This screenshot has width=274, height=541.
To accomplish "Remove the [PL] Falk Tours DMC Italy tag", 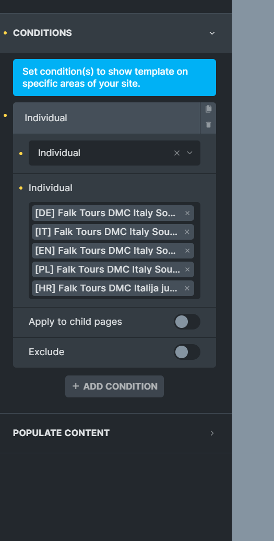I will pyautogui.click(x=187, y=269).
